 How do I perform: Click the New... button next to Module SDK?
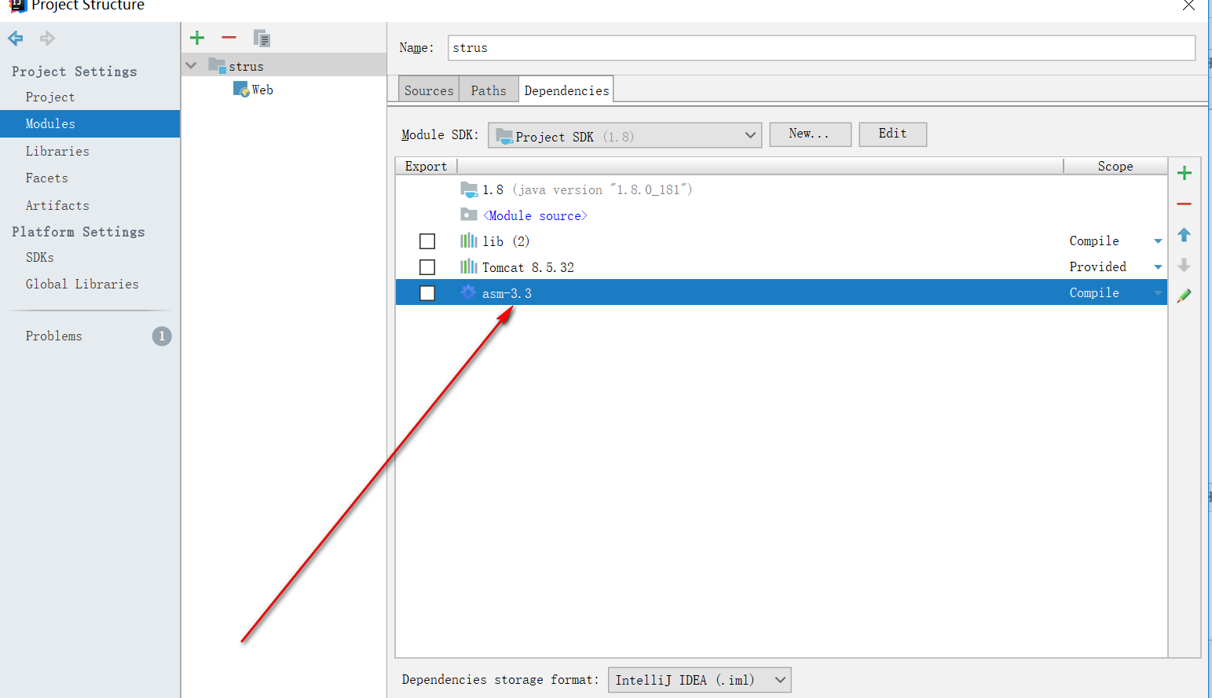pyautogui.click(x=810, y=134)
